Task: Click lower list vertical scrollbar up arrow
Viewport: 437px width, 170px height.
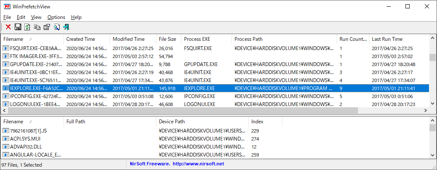Action: tap(432, 120)
